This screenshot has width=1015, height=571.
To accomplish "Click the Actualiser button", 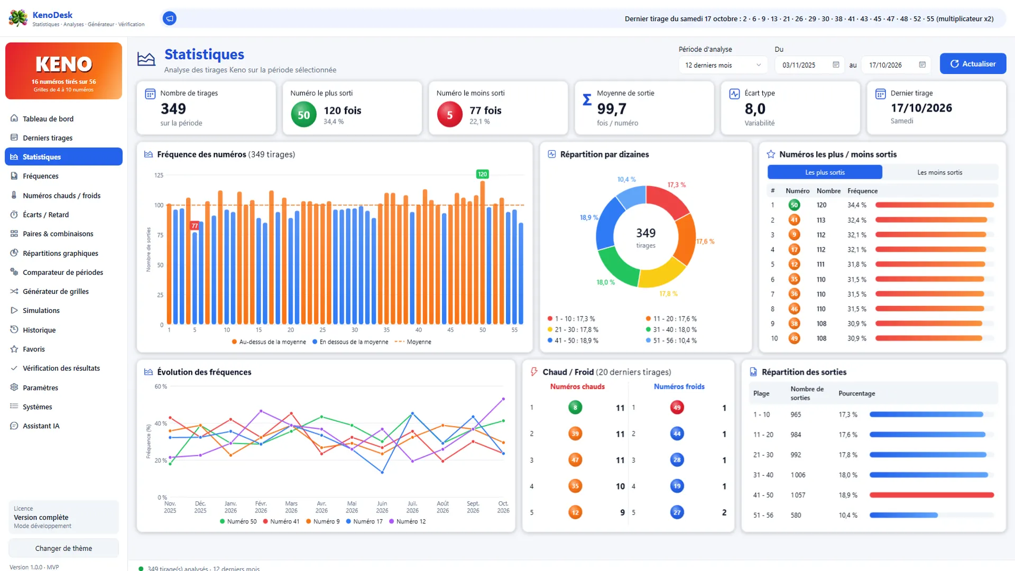I will pos(973,63).
